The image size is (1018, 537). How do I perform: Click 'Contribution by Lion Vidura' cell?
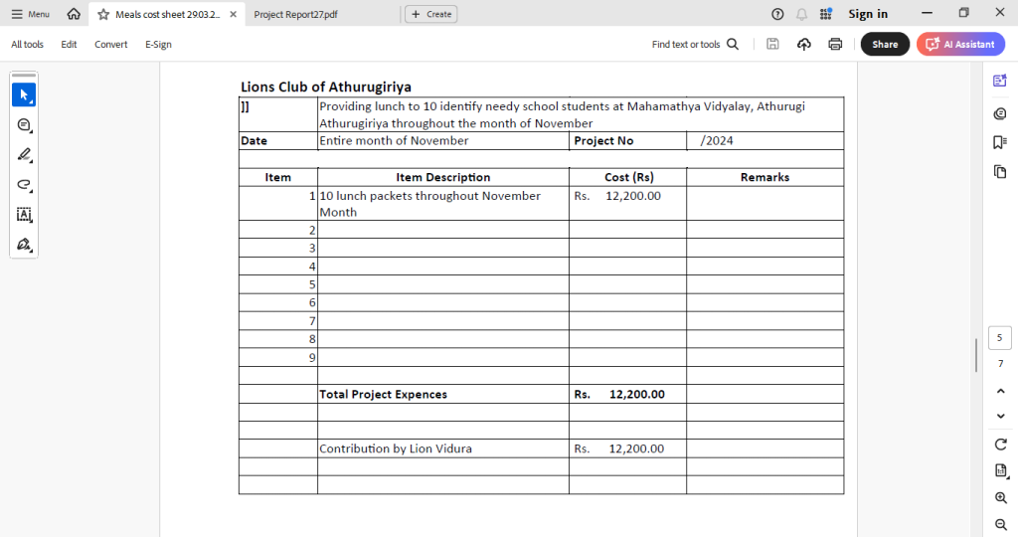[x=443, y=448]
